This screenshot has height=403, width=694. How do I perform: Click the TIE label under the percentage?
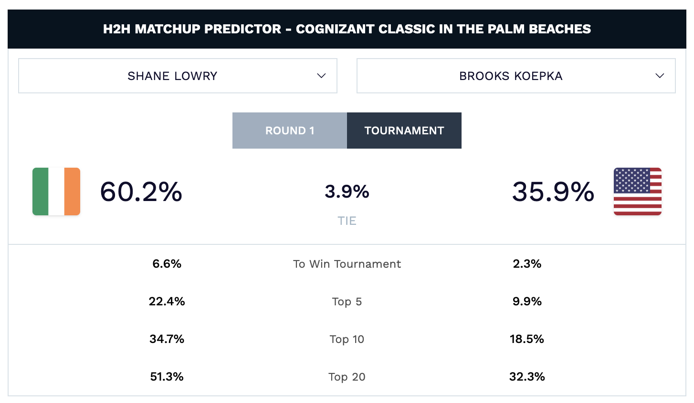[347, 220]
